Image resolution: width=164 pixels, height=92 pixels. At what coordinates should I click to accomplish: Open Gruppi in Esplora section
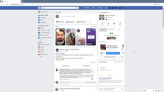tap(42, 47)
